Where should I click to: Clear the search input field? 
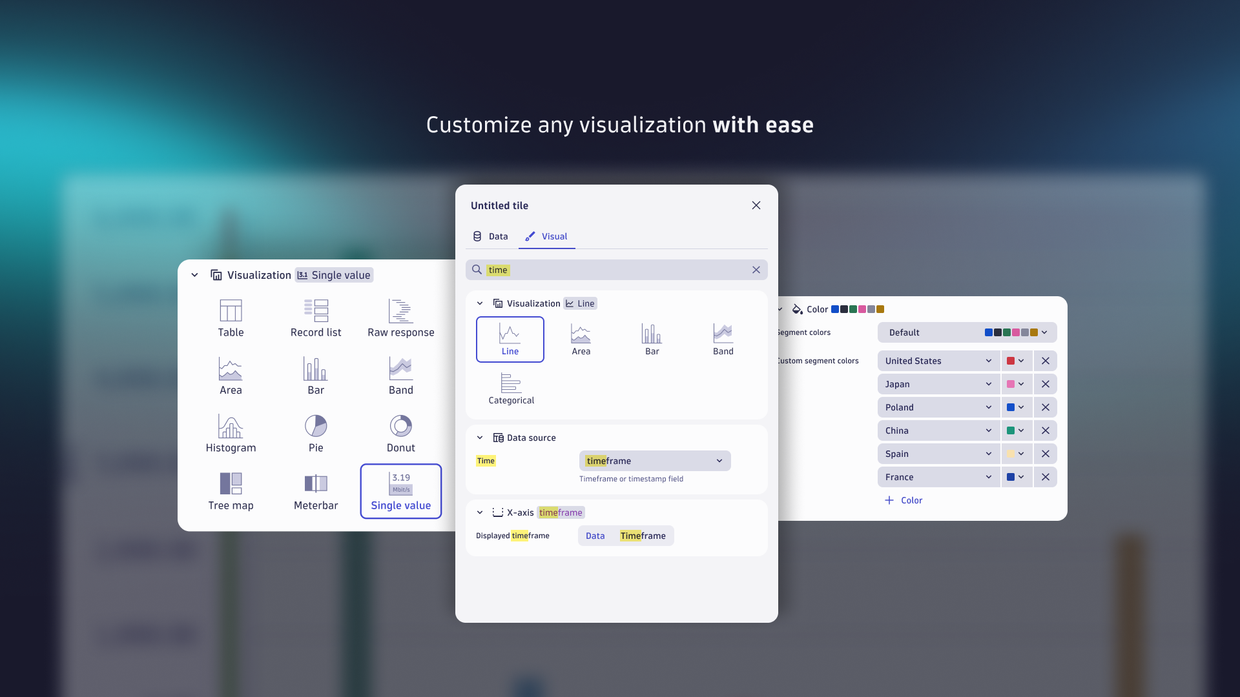pos(754,270)
